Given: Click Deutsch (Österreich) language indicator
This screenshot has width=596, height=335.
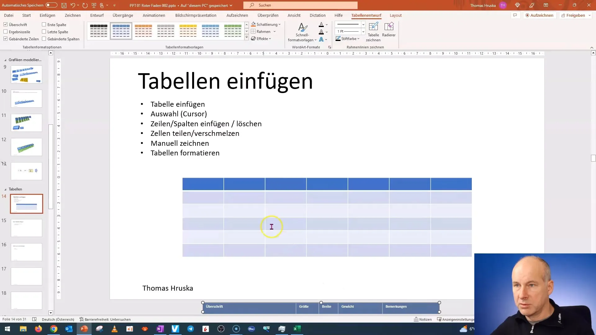Looking at the screenshot, I should click(x=58, y=319).
